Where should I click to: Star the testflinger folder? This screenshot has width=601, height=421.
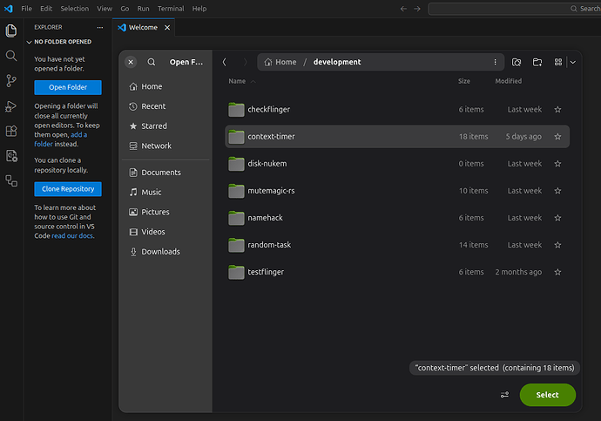(x=557, y=272)
